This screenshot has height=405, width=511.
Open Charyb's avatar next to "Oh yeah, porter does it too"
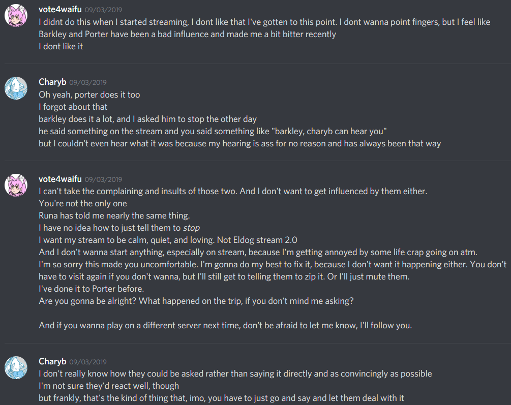click(16, 88)
